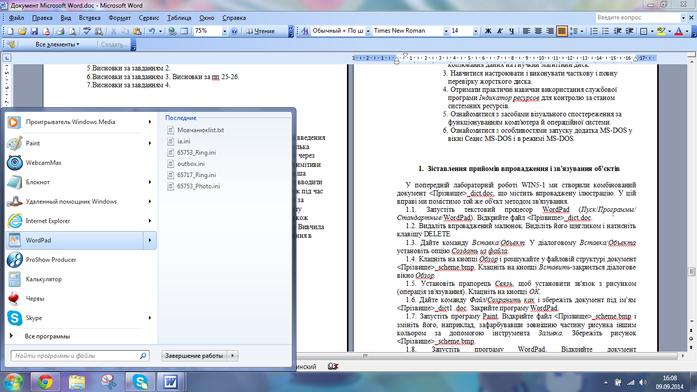Open the Справка menu
The image size is (697, 392).
(234, 17)
